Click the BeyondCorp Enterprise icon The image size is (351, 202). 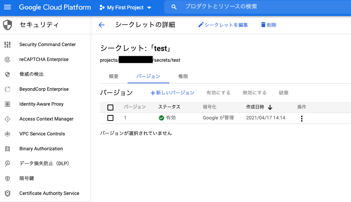7,89
